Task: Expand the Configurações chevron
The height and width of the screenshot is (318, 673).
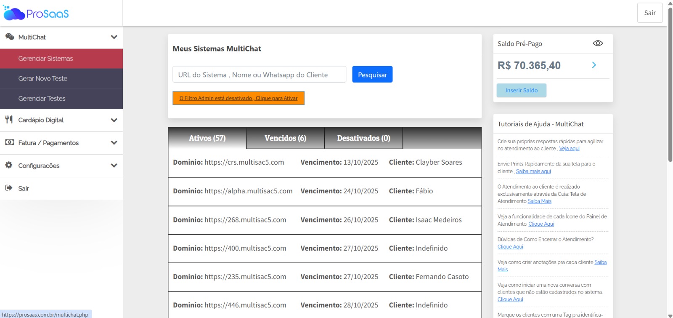Action: tap(114, 166)
